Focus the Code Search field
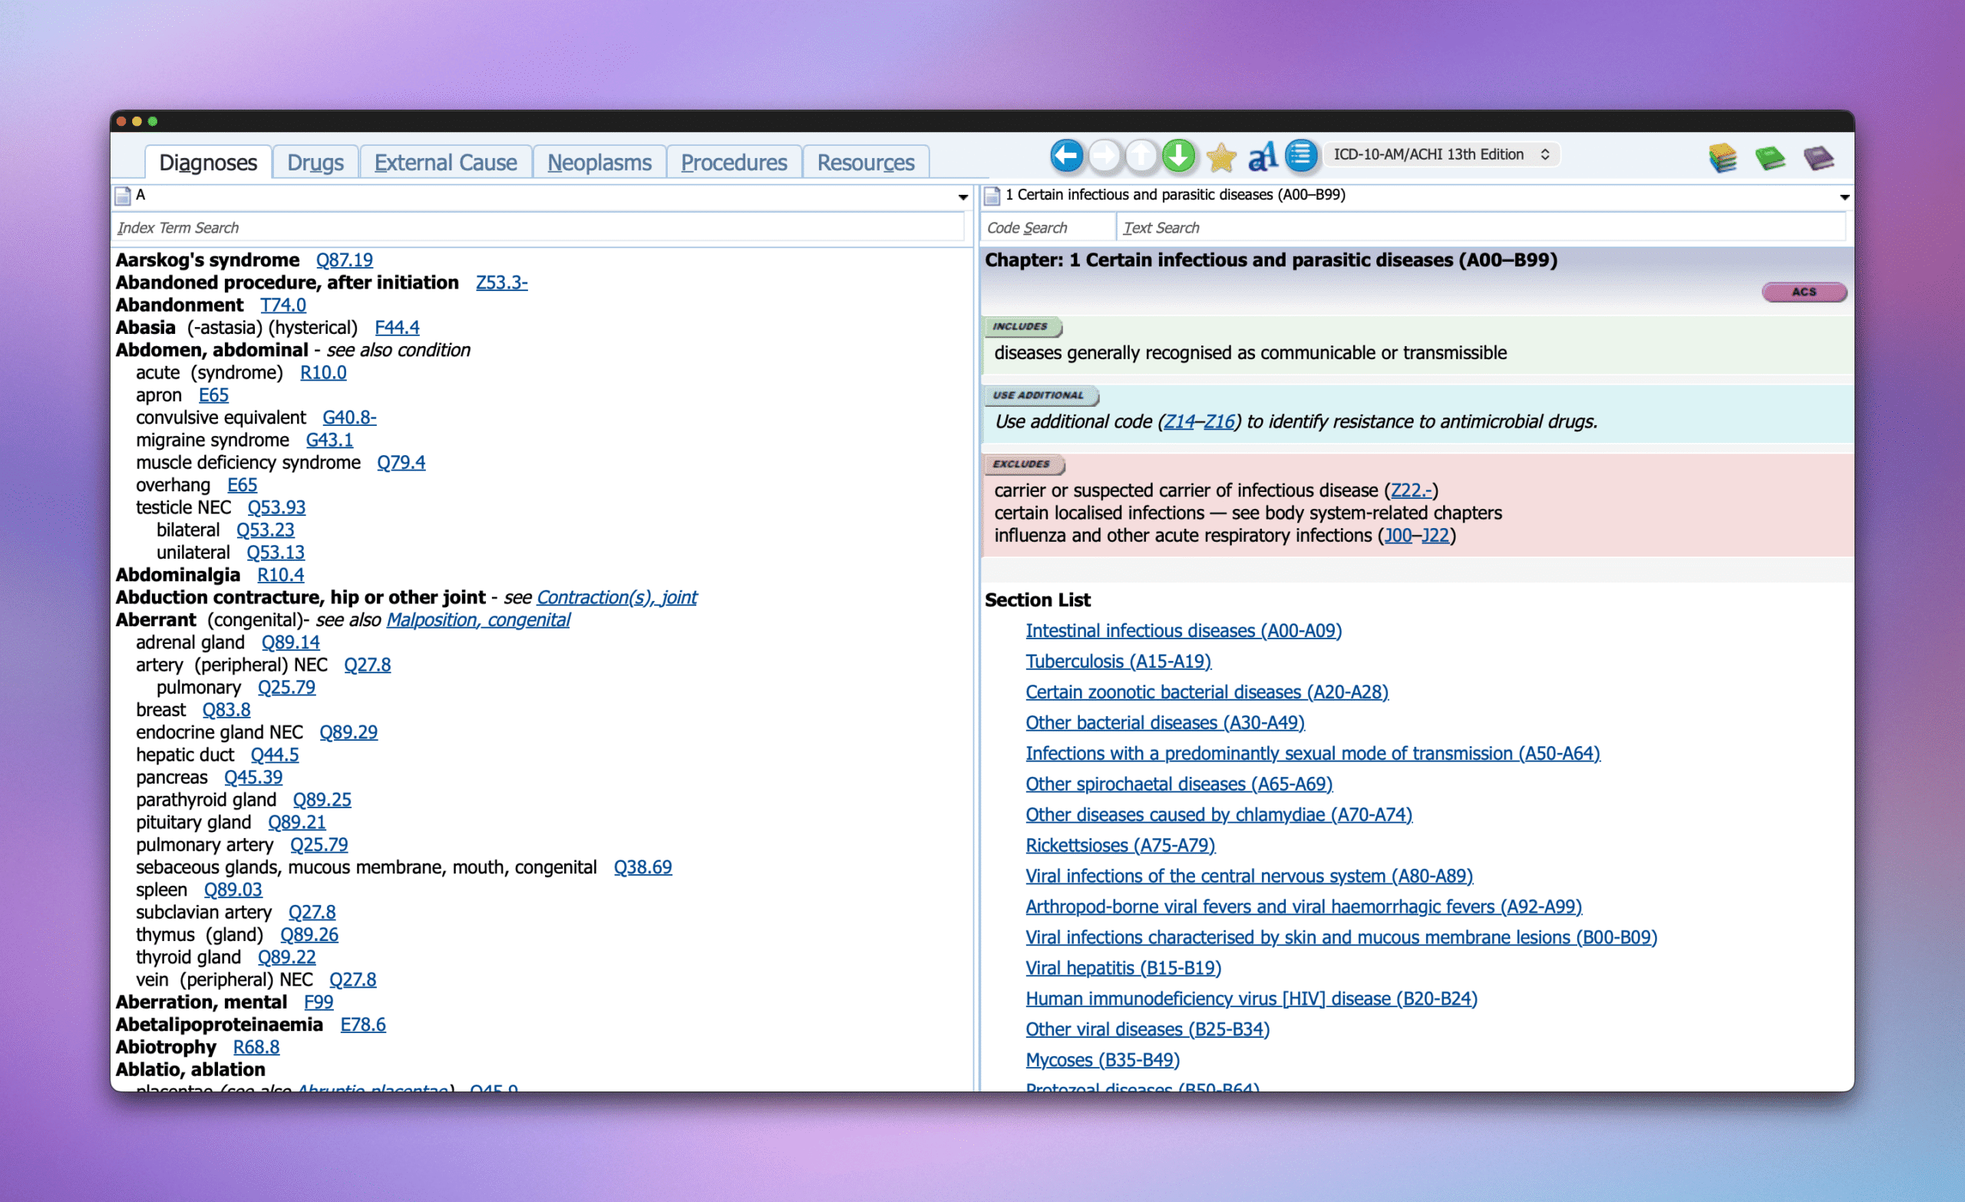Image resolution: width=1965 pixels, height=1202 pixels. pos(1047,227)
